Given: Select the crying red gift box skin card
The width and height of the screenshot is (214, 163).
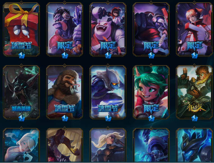Looking at the screenshot, I should [21, 29].
